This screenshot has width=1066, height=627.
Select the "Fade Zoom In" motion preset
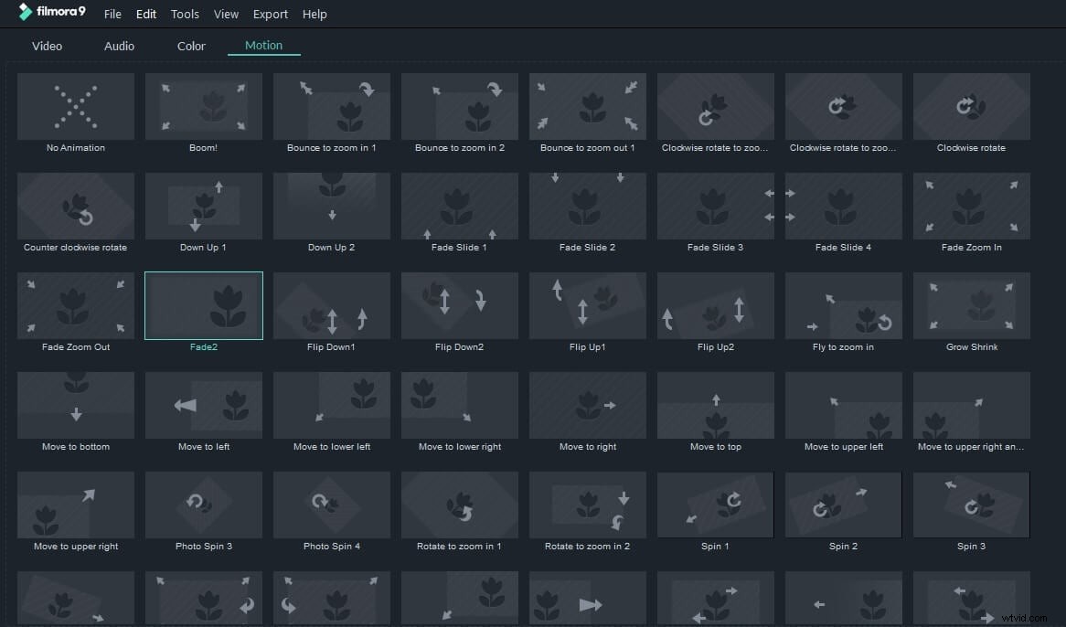pyautogui.click(x=971, y=206)
